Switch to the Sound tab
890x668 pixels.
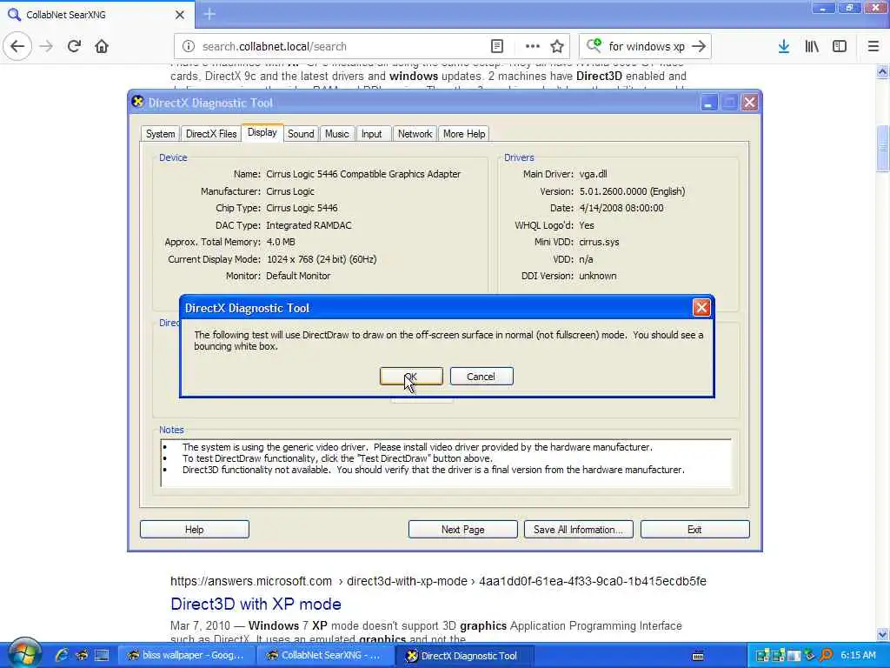point(300,133)
